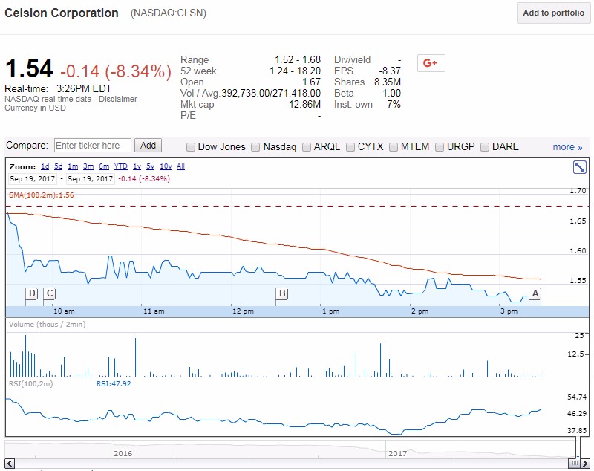This screenshot has width=594, height=471.
Task: Click the Range value 1.52 - 1.68
Action: pos(298,60)
